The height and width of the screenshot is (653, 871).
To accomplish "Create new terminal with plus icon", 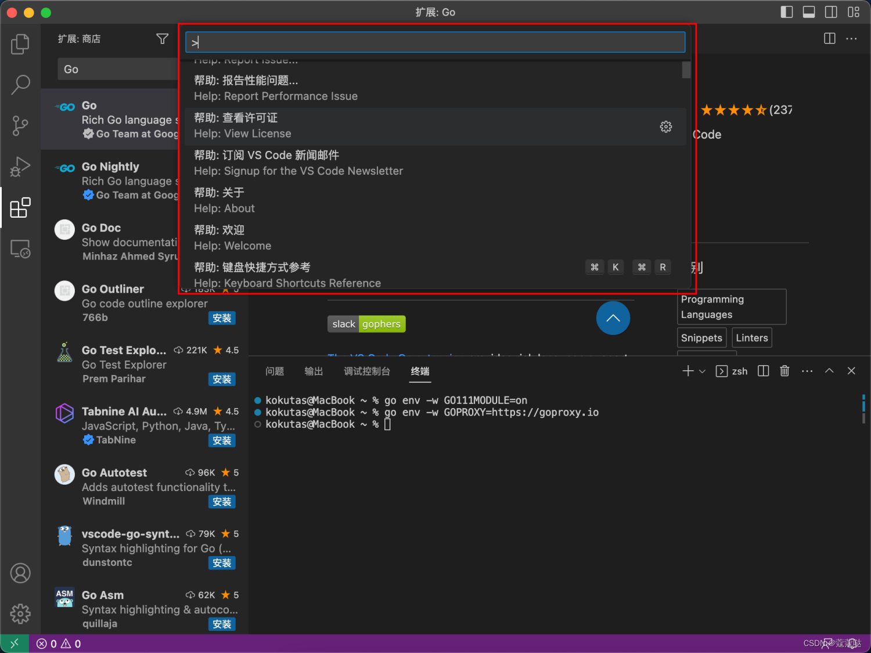I will tap(688, 371).
